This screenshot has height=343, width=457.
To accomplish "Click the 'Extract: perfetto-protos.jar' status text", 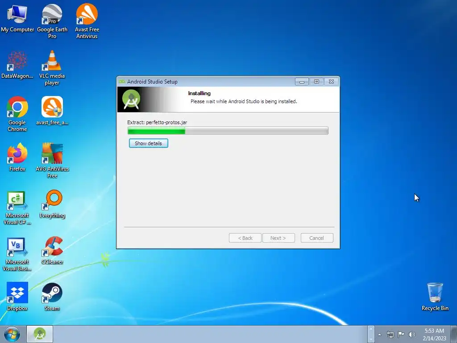I will coord(157,122).
